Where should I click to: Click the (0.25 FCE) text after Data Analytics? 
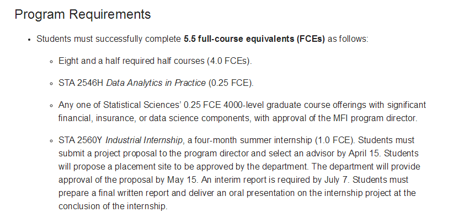(x=231, y=83)
